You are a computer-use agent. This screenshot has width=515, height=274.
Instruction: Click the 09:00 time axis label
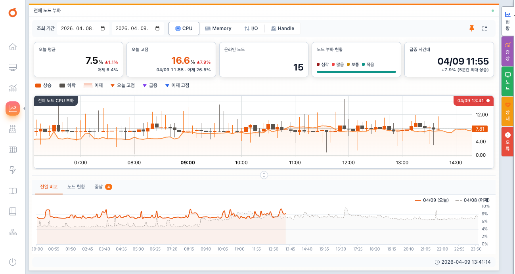(x=188, y=163)
